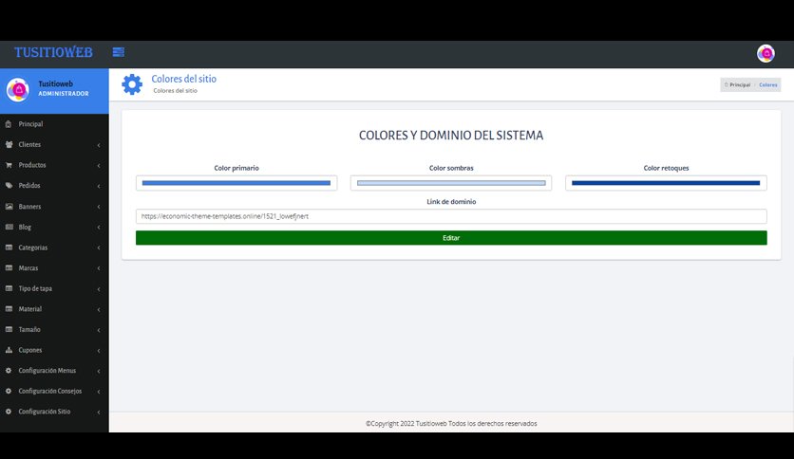Screen dimensions: 794x459
Task: Click the Pedidos tag icon
Action: [9, 186]
